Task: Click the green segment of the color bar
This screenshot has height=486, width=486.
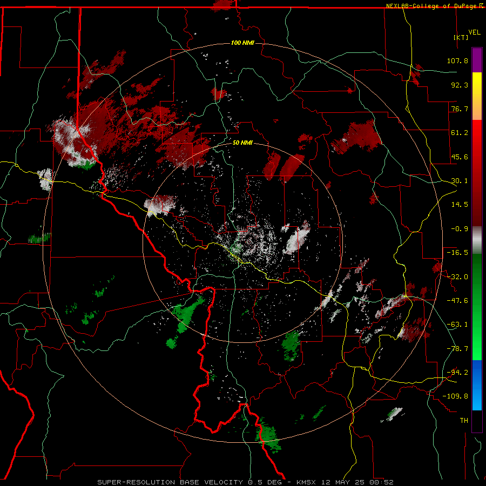Action: [x=477, y=307]
